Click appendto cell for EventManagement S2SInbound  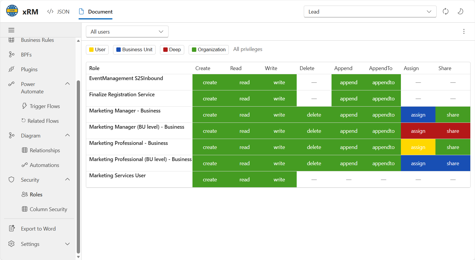(383, 82)
